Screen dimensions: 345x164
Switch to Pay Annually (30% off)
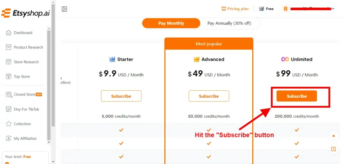(x=229, y=23)
